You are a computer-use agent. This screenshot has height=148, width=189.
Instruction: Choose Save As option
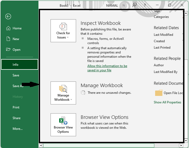(18, 86)
